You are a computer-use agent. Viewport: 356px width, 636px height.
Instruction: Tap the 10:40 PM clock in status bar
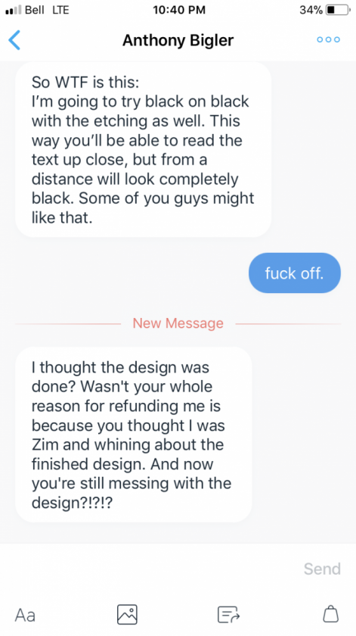pyautogui.click(x=179, y=10)
